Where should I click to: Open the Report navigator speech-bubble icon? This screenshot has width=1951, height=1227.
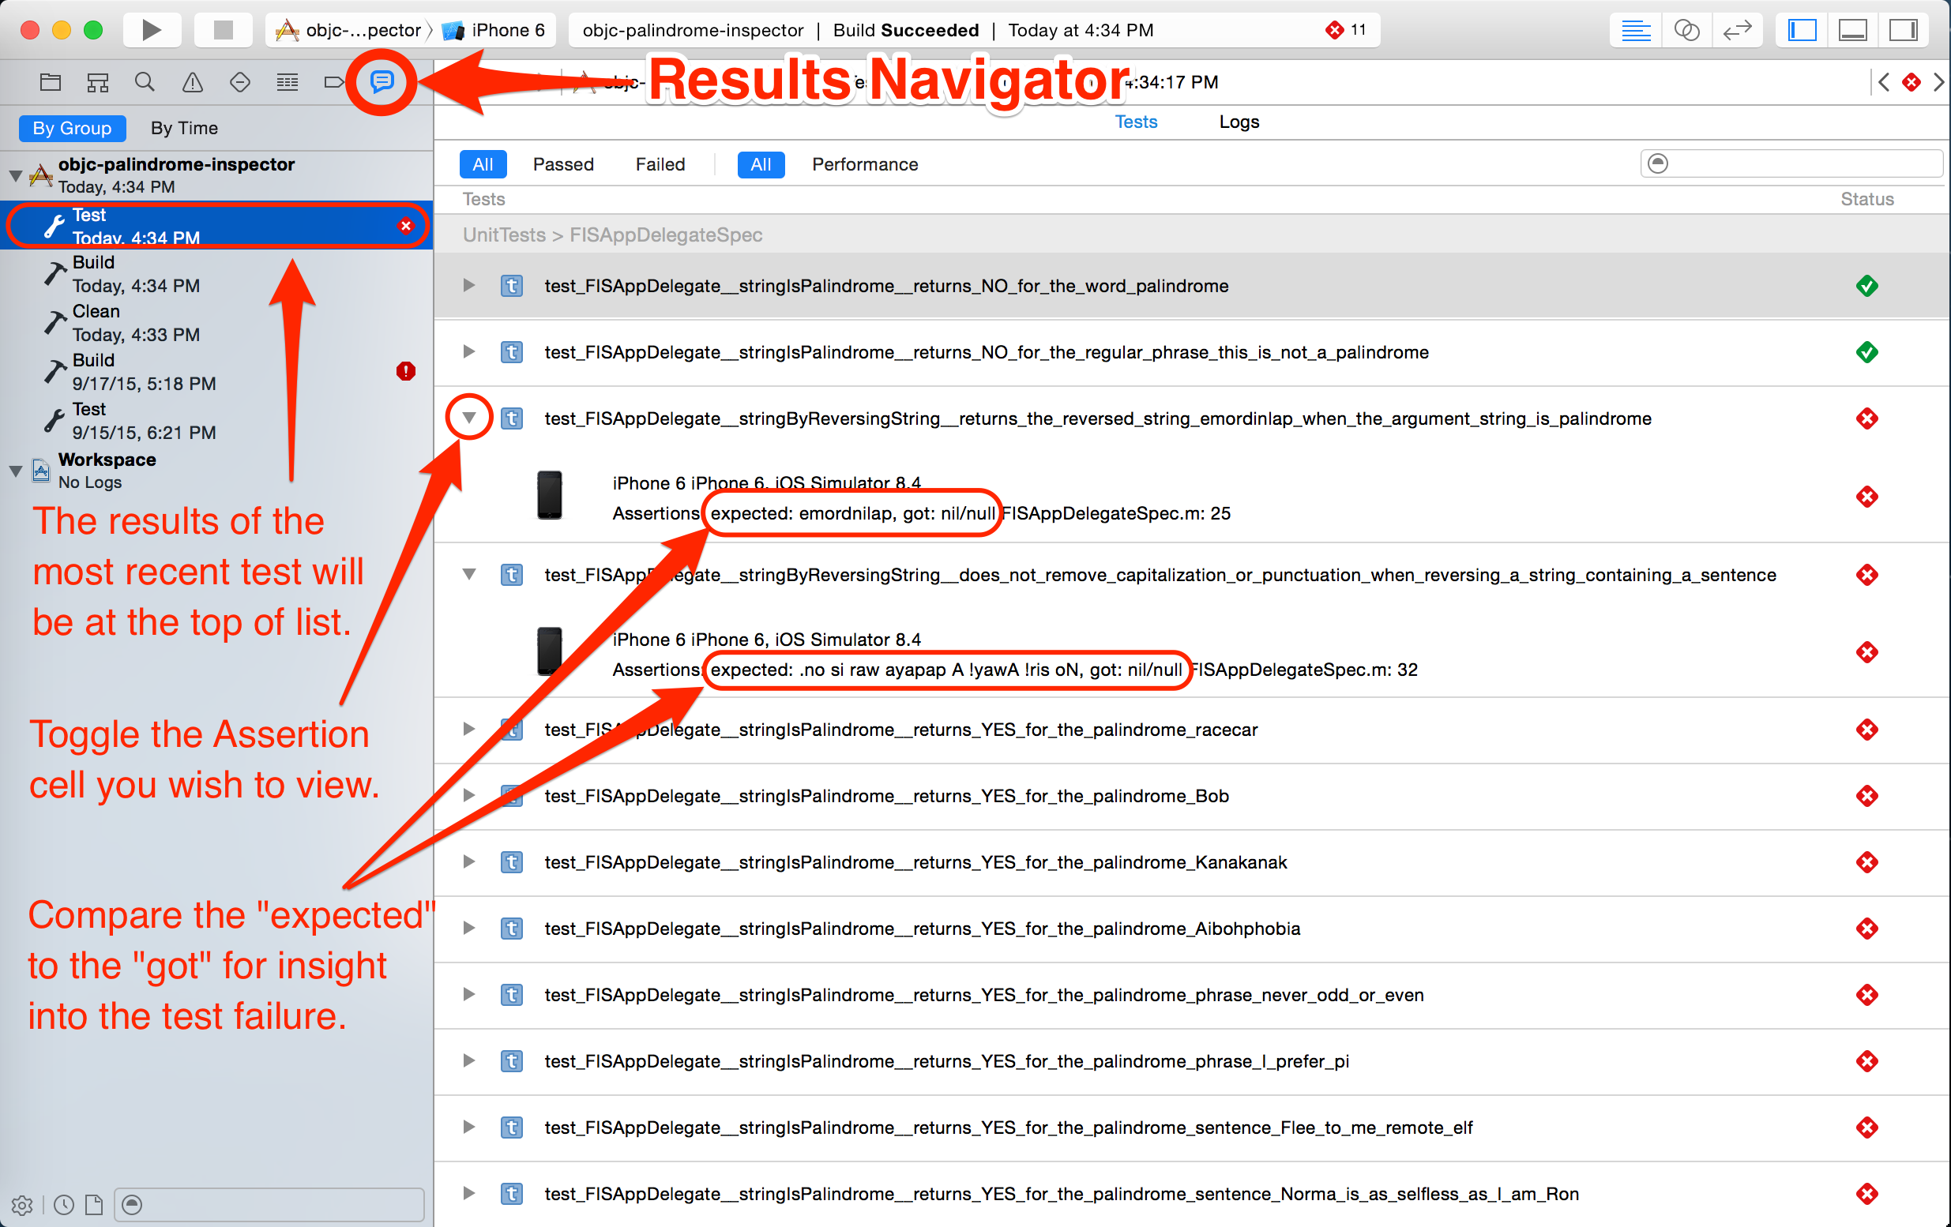tap(382, 82)
